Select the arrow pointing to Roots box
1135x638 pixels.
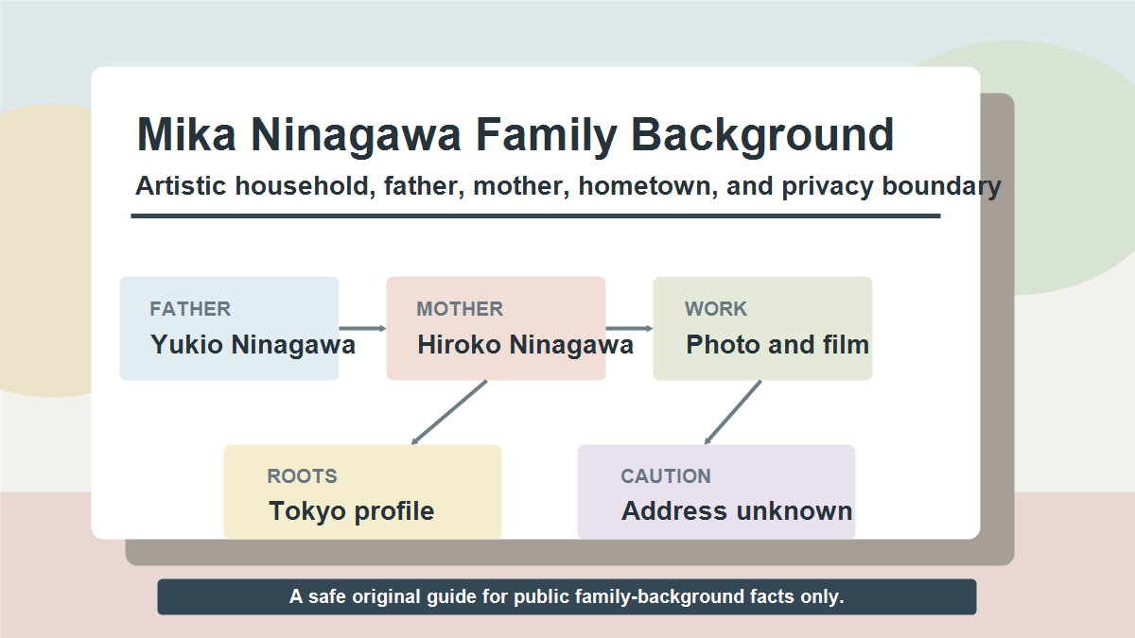coord(449,412)
